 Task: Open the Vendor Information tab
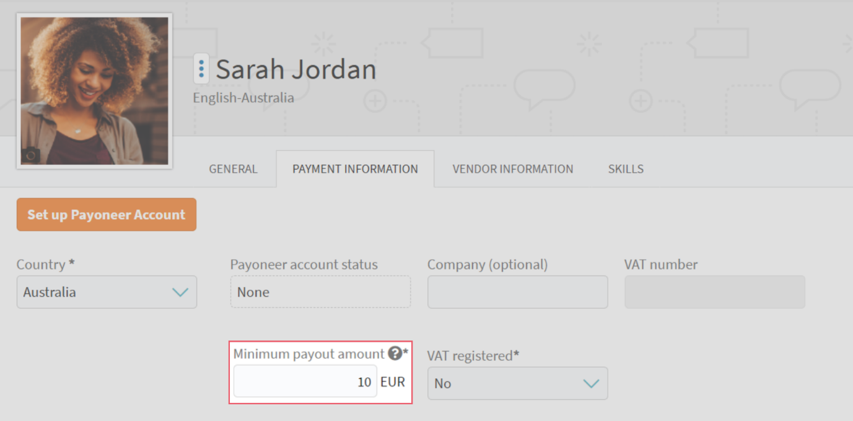[512, 169]
